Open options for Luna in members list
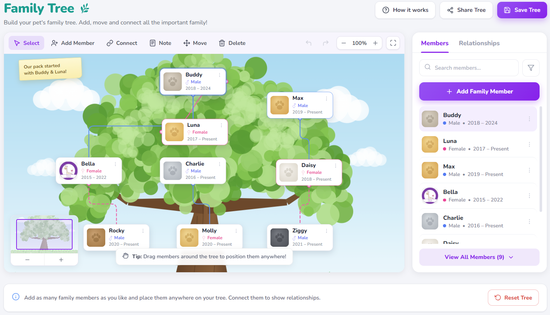This screenshot has height=315, width=550. [x=529, y=144]
